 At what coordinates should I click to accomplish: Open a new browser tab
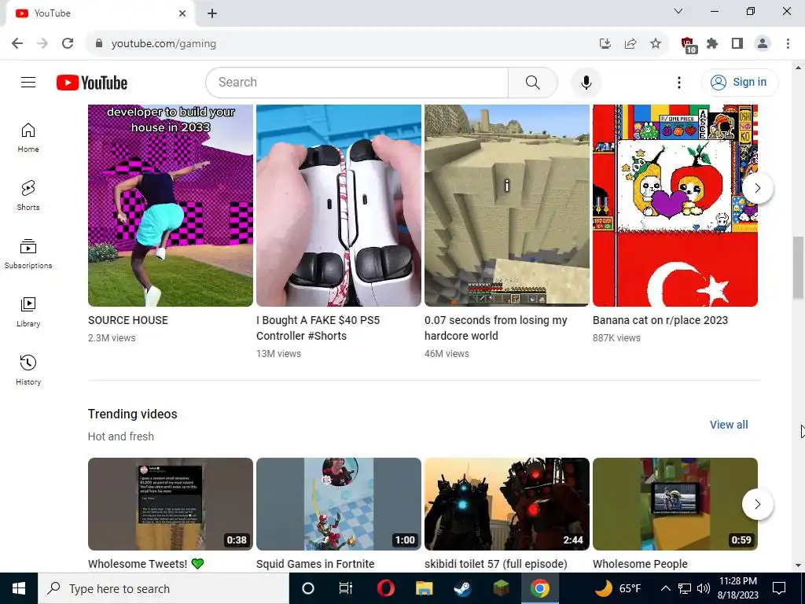(x=212, y=13)
